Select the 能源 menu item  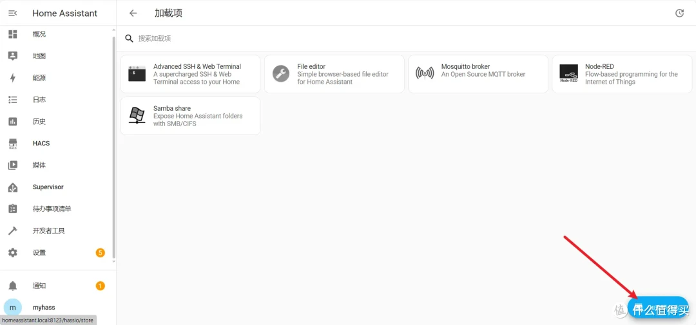pyautogui.click(x=58, y=78)
